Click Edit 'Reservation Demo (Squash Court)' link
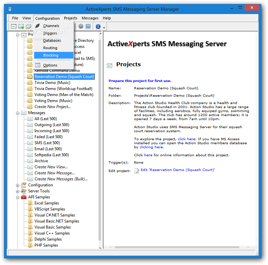Image resolution: width=268 pixels, height=265 pixels. click(x=178, y=170)
